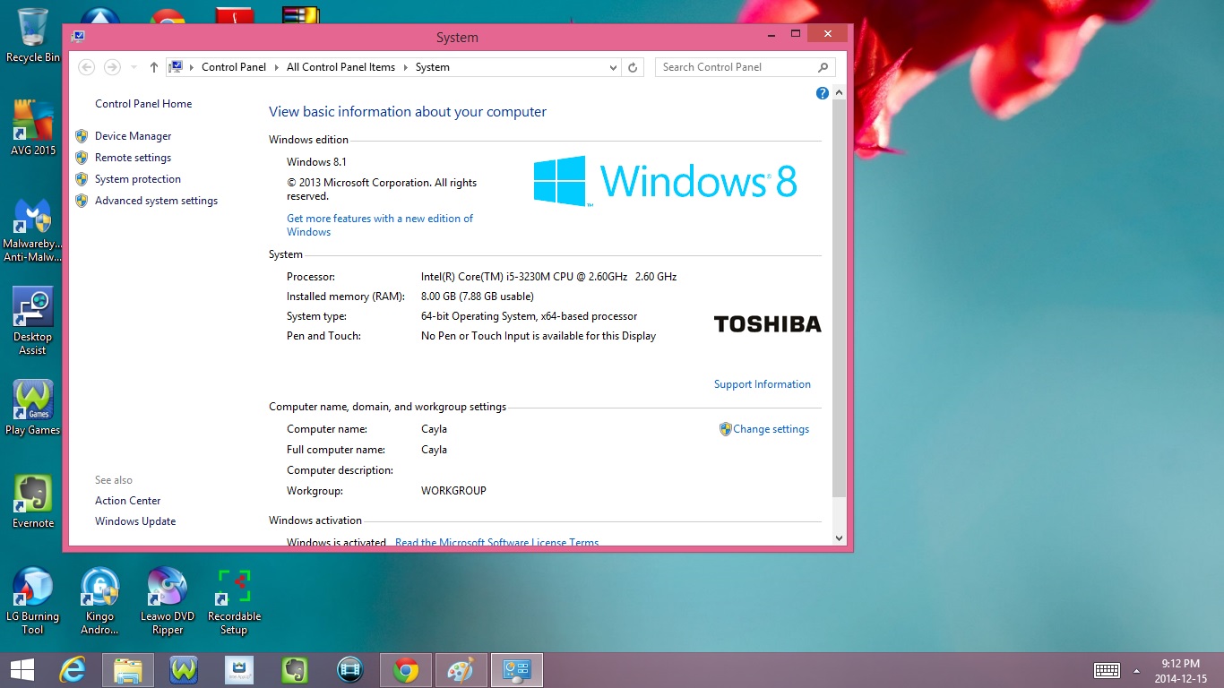1224x688 pixels.
Task: Select the LG Burning Tool icon
Action: (32, 601)
